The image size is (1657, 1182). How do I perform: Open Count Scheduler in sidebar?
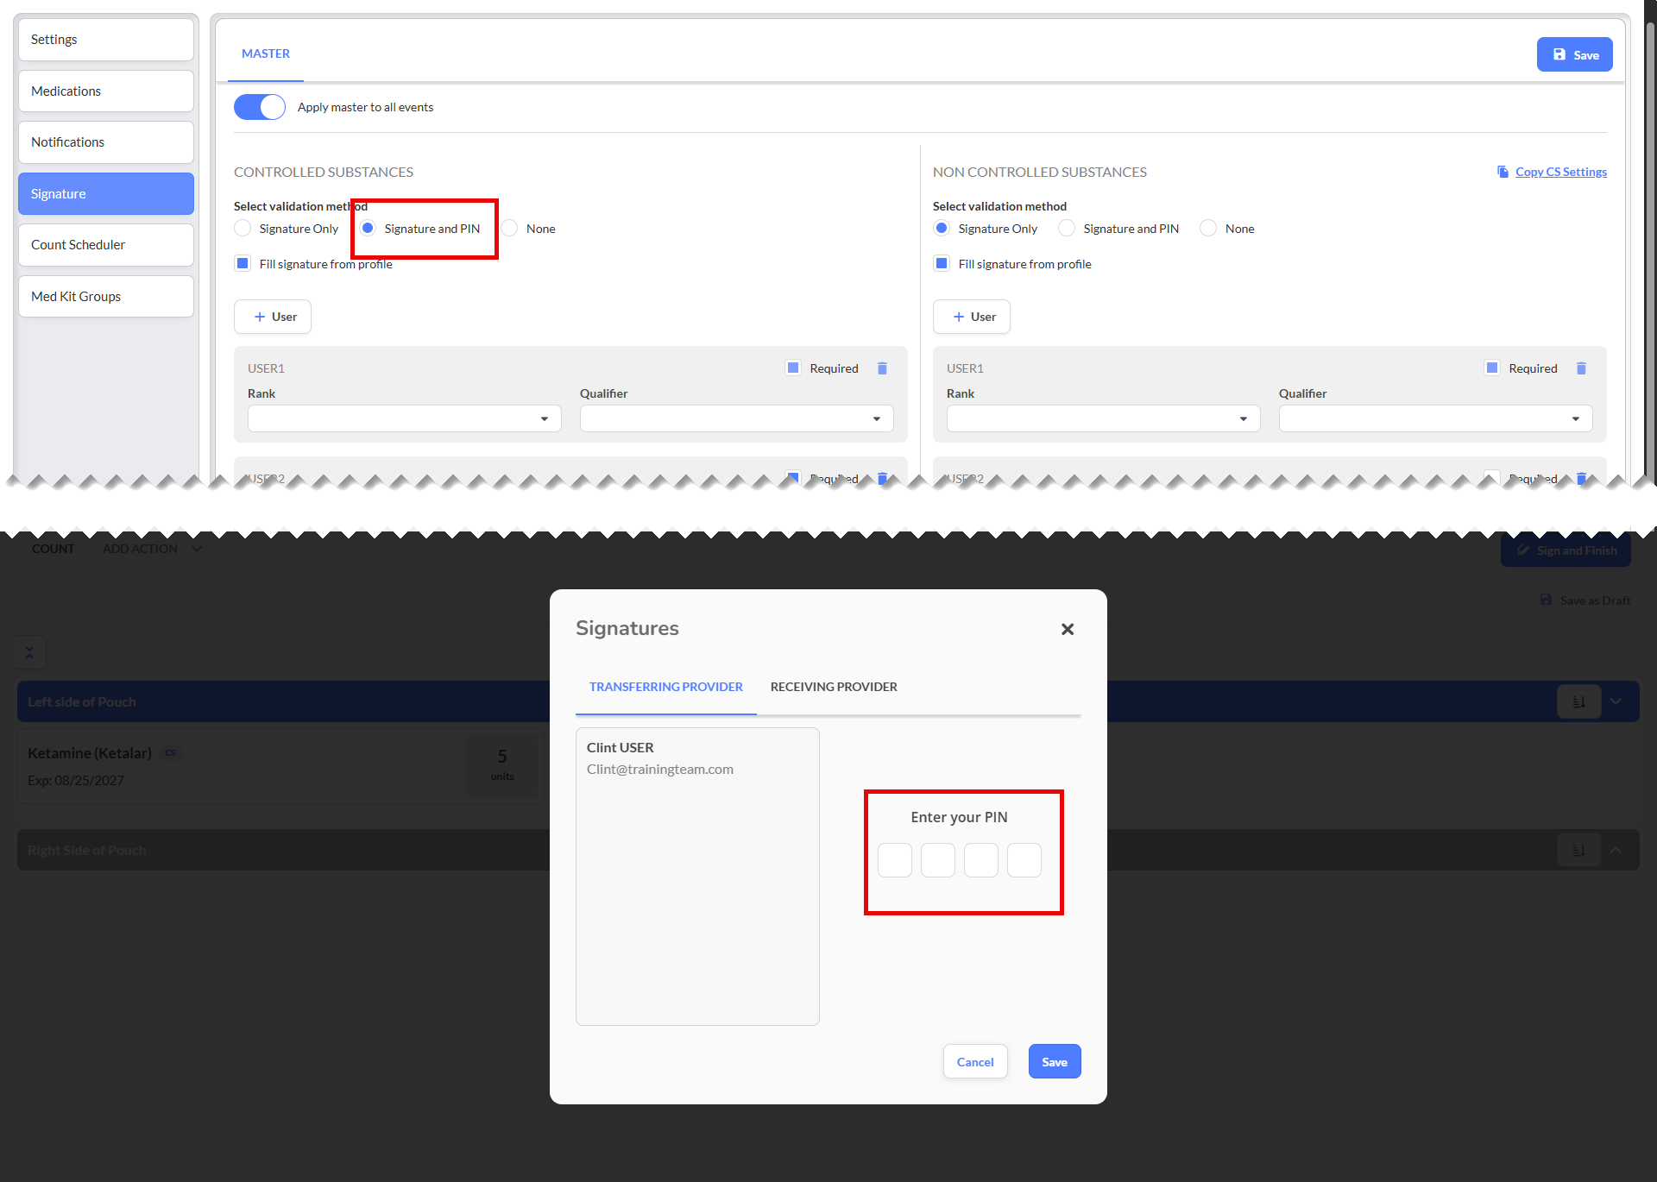tap(105, 245)
